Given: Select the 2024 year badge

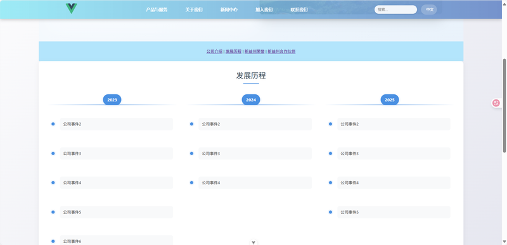Looking at the screenshot, I should 251,100.
